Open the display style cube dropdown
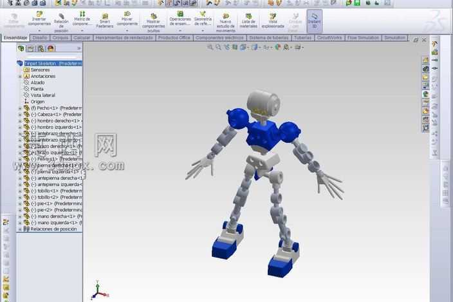This screenshot has height=302, width=453. 255,47
